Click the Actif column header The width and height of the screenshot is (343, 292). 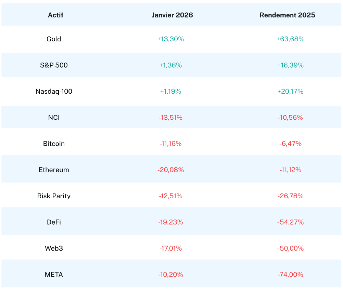55,15
